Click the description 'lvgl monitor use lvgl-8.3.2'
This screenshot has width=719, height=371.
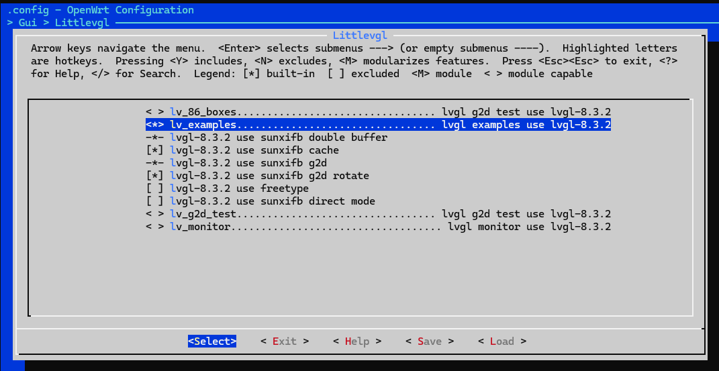(529, 227)
